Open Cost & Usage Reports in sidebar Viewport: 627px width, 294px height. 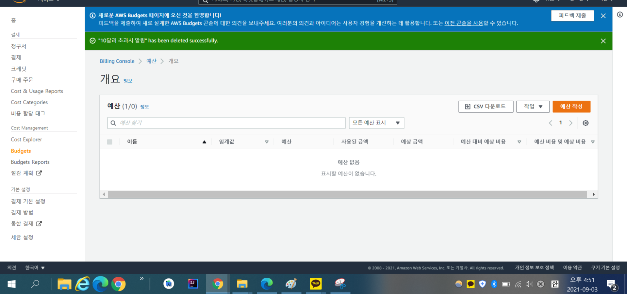point(37,91)
